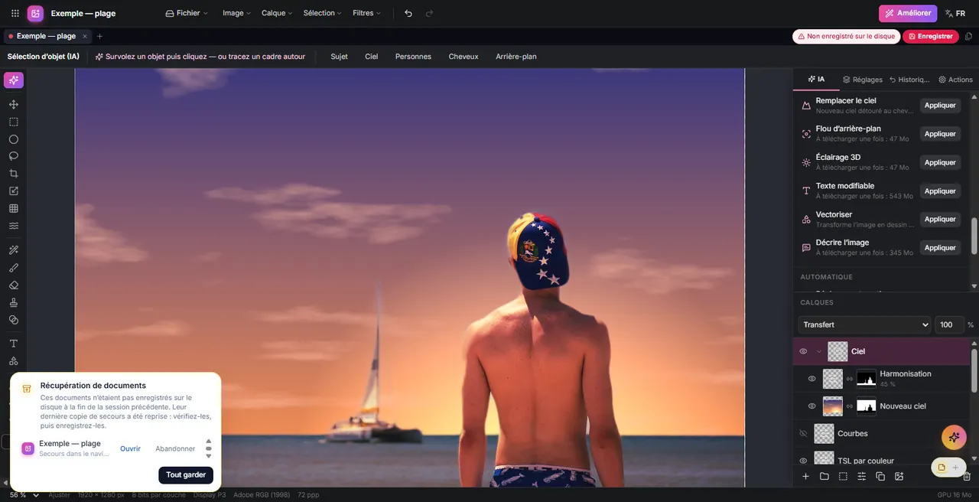Click Cheveux selection option
The height and width of the screenshot is (502, 979).
(x=463, y=57)
